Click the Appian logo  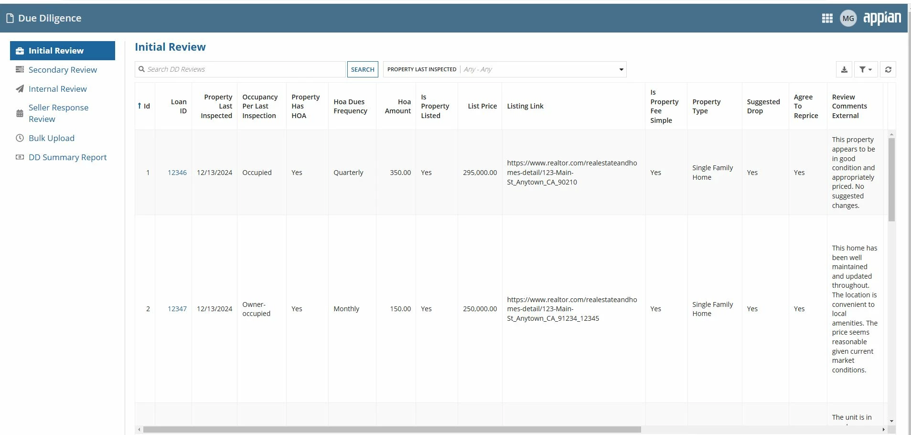(882, 18)
